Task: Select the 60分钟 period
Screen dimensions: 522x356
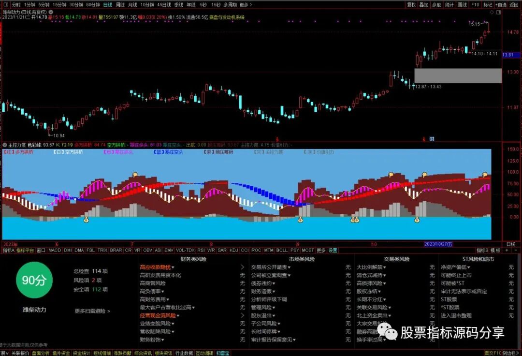Action: click(93, 5)
